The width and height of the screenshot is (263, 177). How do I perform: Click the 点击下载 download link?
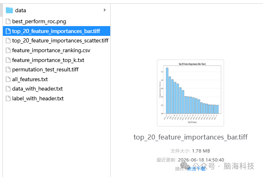pyautogui.click(x=196, y=169)
